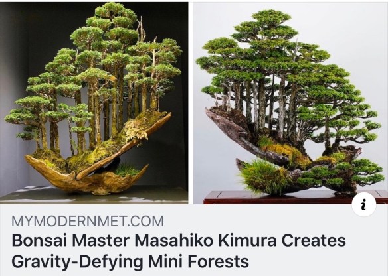
Task: Tap the tallest treetop in the left photo
Action: point(115,11)
